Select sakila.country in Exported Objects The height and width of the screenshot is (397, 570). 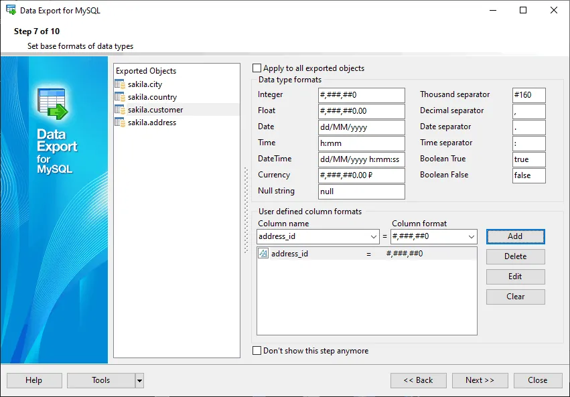(x=177, y=97)
